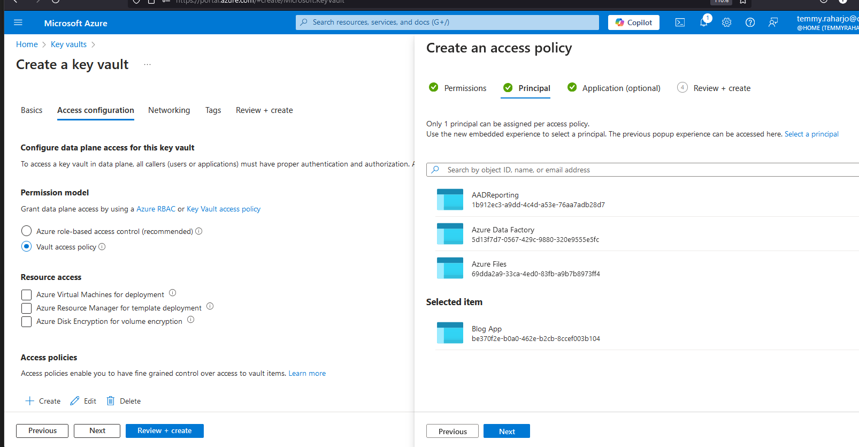859x447 pixels.
Task: Switch to the Networking tab
Action: point(169,110)
